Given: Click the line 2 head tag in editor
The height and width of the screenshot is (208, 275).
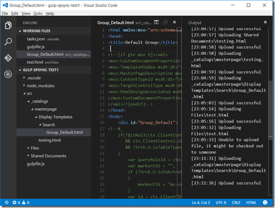Looking at the screenshot, I should [x=115, y=36].
